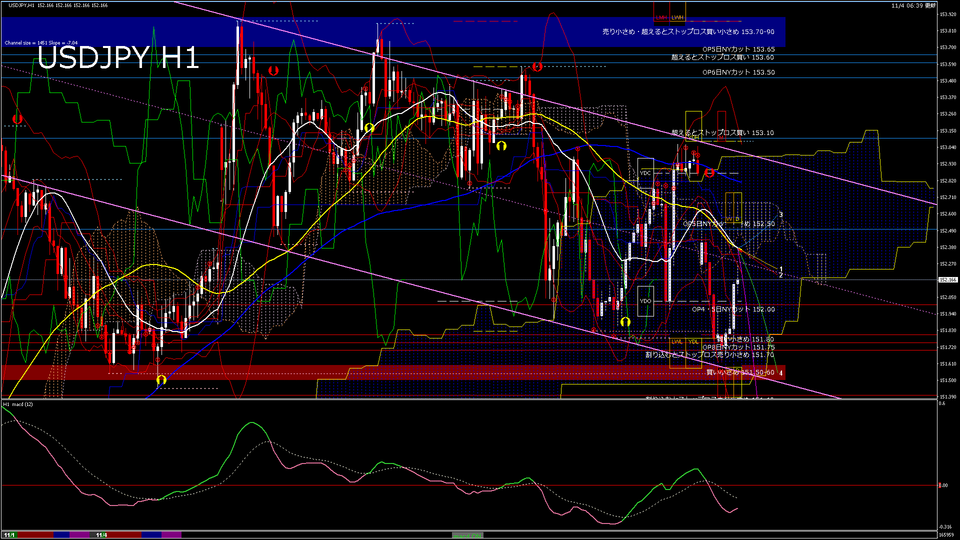Image resolution: width=960 pixels, height=540 pixels.
Task: Click the orange LWH level label
Action: [x=677, y=17]
